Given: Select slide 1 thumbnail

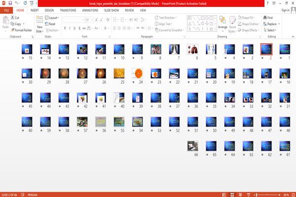Looking at the screenshot, I should [x=285, y=49].
